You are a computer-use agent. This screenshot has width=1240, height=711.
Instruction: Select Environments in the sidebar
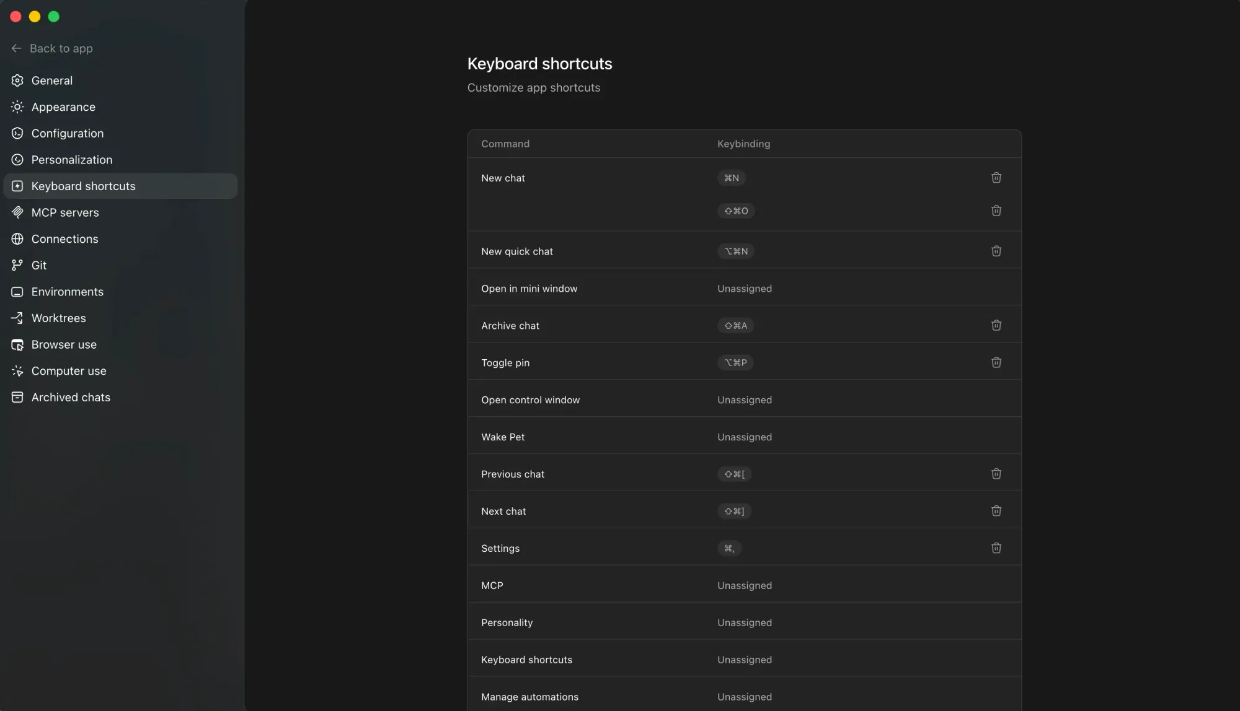tap(120, 292)
